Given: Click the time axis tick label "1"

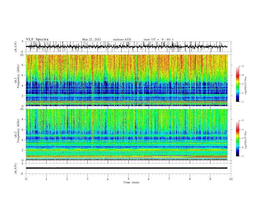Looking at the screenshot, I should click(46, 179).
